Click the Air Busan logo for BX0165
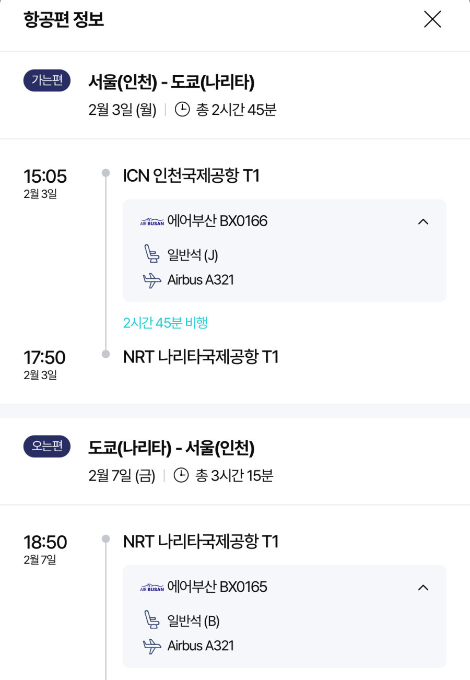 point(152,588)
